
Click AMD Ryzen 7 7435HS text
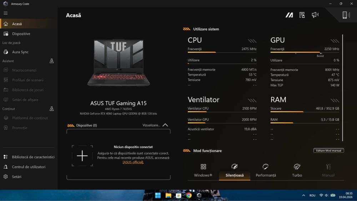coord(119,109)
